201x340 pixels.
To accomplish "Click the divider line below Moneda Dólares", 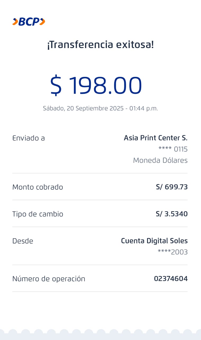I will tap(100, 173).
